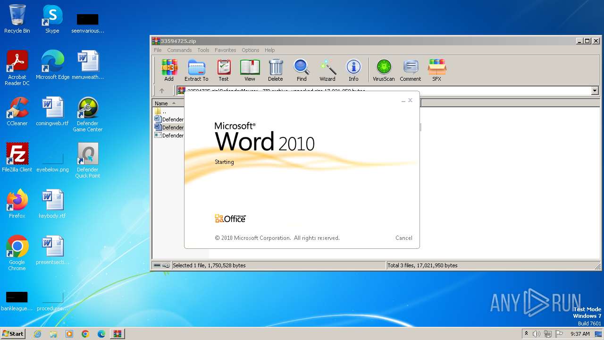Open the network tray icon
Image resolution: width=604 pixels, height=340 pixels.
(548, 334)
